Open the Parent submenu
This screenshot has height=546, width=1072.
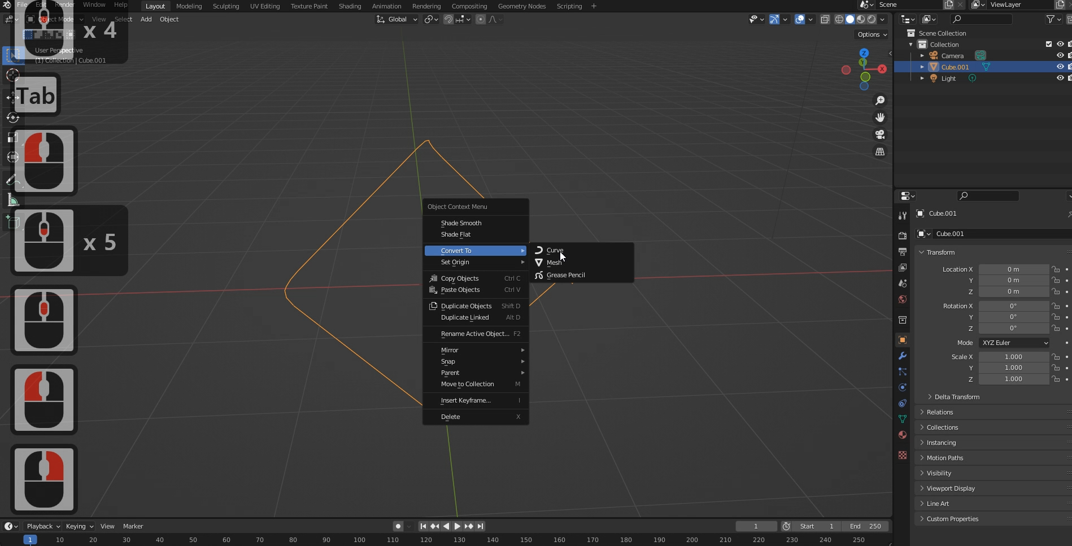(476, 373)
